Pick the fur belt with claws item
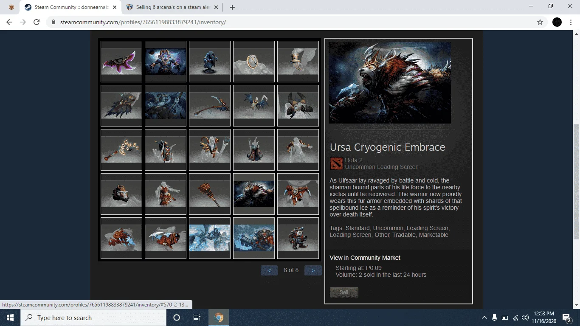 [x=298, y=194]
